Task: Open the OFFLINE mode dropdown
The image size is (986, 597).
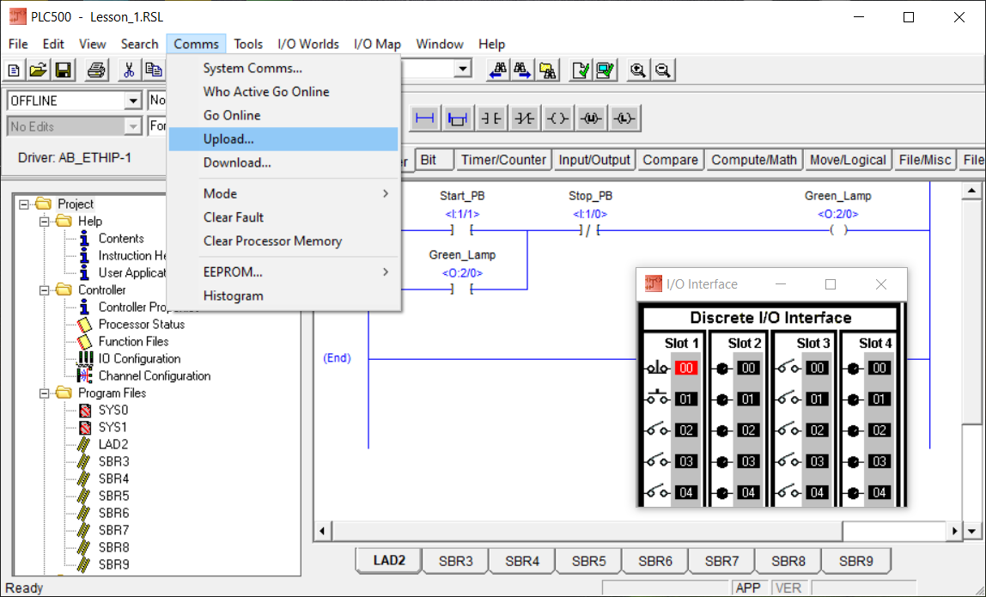Action: [132, 101]
